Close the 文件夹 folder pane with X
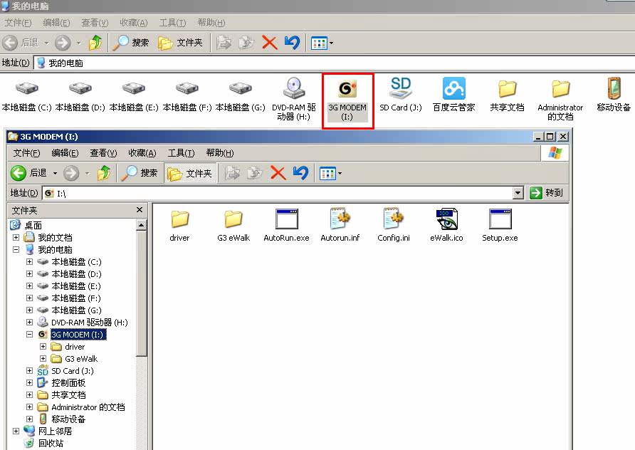This screenshot has width=635, height=450. click(x=140, y=211)
